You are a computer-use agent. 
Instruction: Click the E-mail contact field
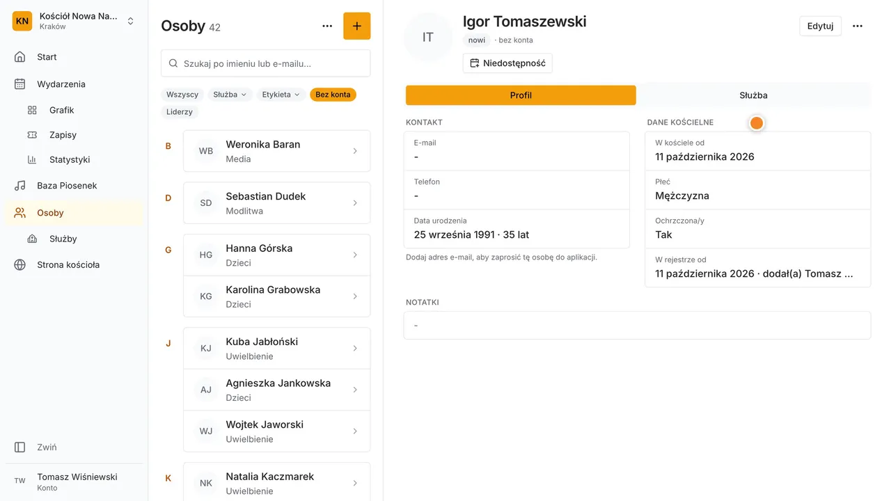517,151
